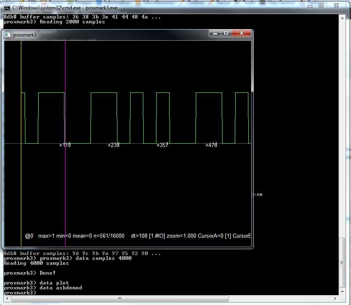Click the proxmark3 plot window title text
The image size is (351, 305).
25,35
